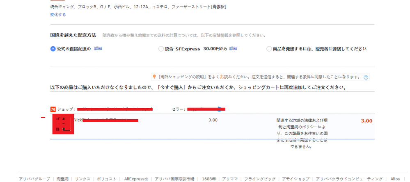410x182 pixels.
Task: Click the フライングピッグ footer link
Action: 260,179
